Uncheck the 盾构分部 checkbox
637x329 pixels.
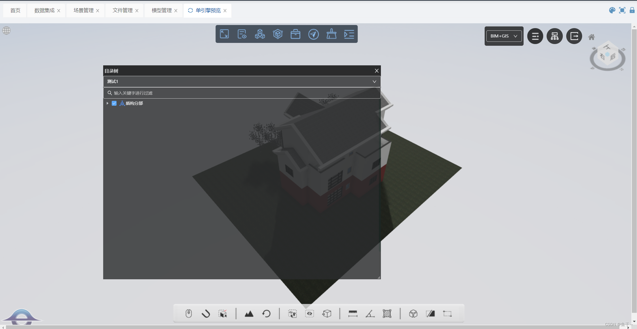(114, 103)
